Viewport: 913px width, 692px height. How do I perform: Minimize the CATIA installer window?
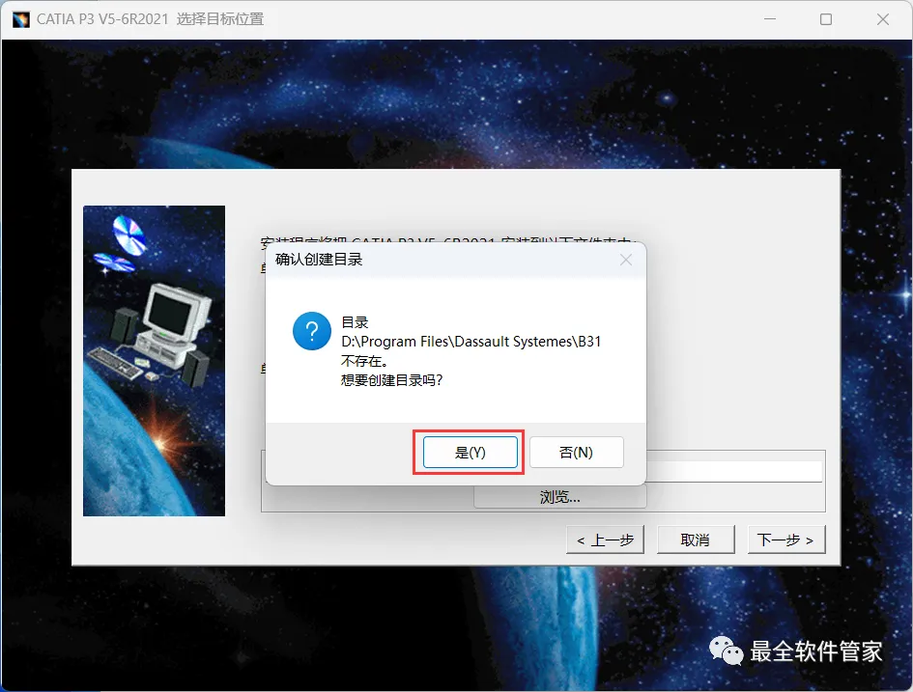point(770,19)
